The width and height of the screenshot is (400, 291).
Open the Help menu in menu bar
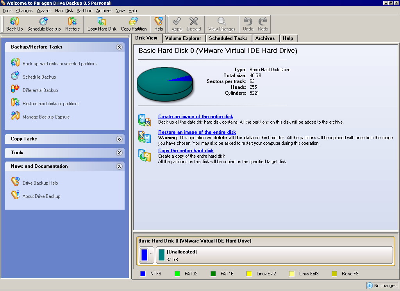[133, 11]
